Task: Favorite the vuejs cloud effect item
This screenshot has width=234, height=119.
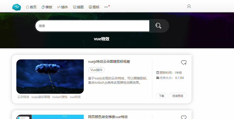Action: 184,62
